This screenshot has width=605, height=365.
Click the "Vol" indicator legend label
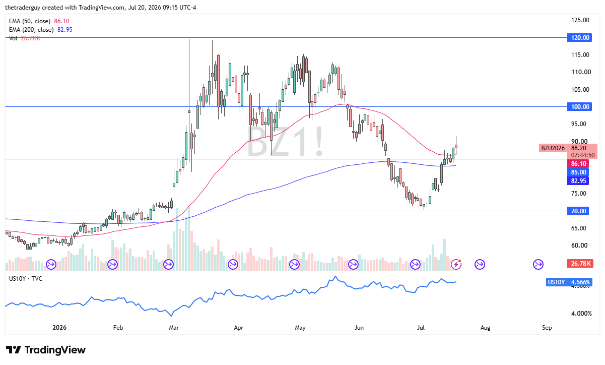pyautogui.click(x=14, y=38)
